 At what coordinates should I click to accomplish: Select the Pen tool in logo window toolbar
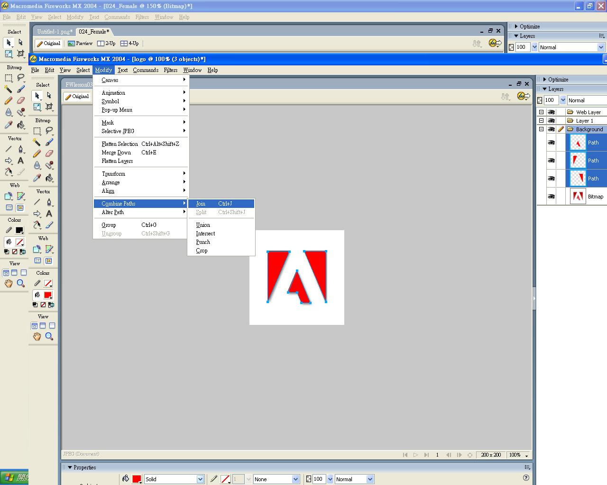tap(49, 202)
